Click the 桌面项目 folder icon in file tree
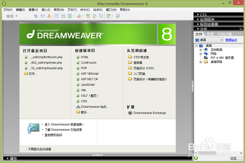The width and height of the screenshot is (245, 163). tap(206, 62)
